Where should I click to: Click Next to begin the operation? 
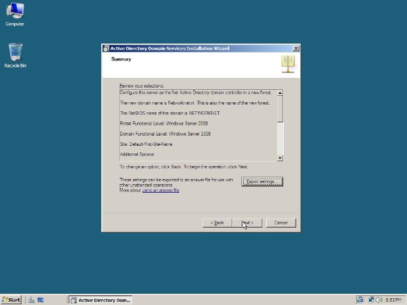[248, 223]
